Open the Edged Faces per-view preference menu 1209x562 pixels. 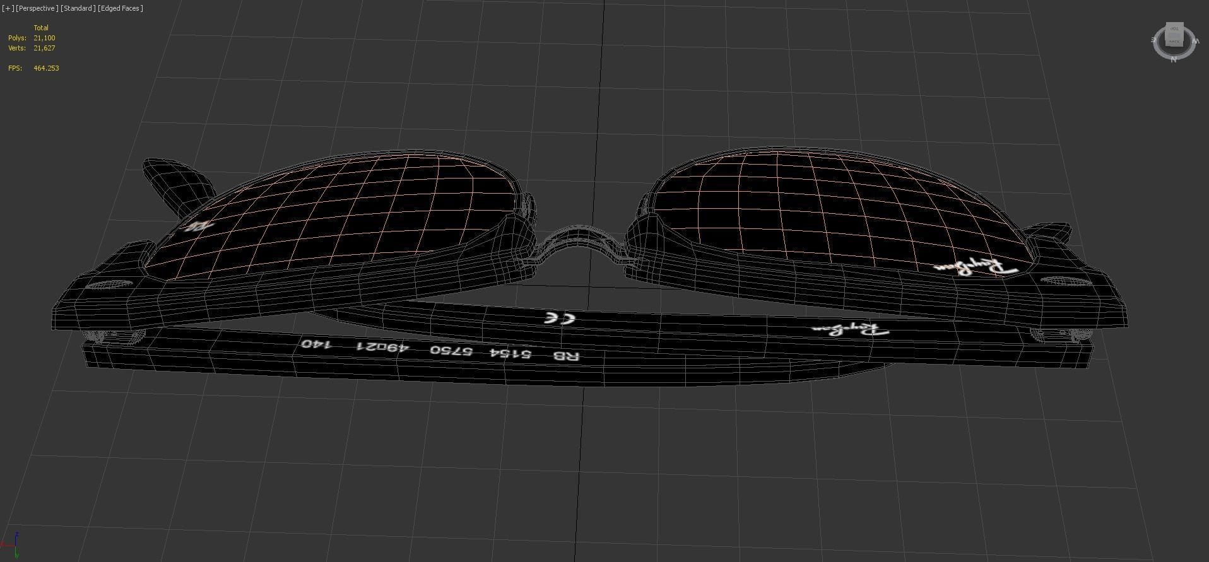click(121, 8)
